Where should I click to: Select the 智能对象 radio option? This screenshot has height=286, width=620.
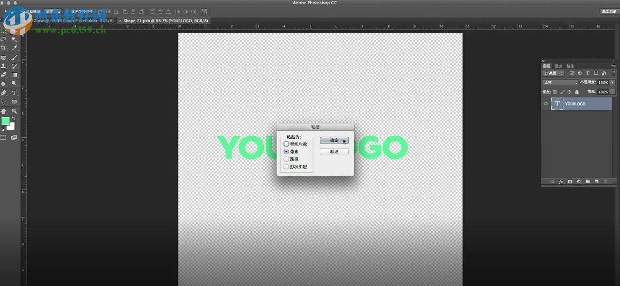tap(286, 144)
